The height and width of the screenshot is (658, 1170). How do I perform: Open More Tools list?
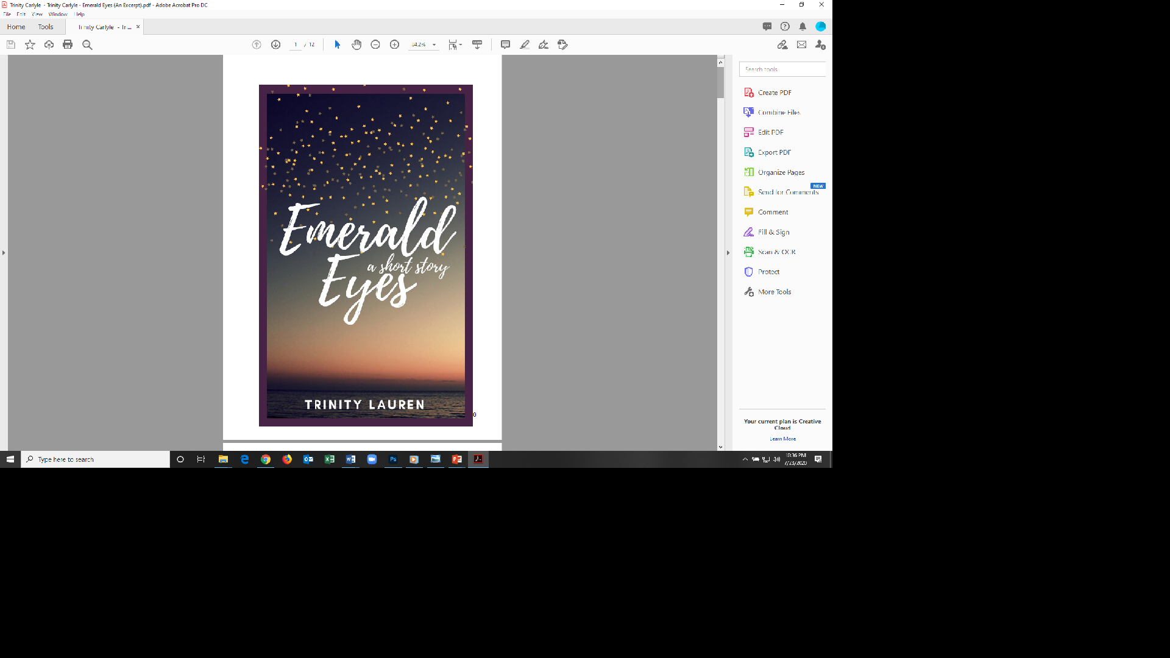pos(774,292)
